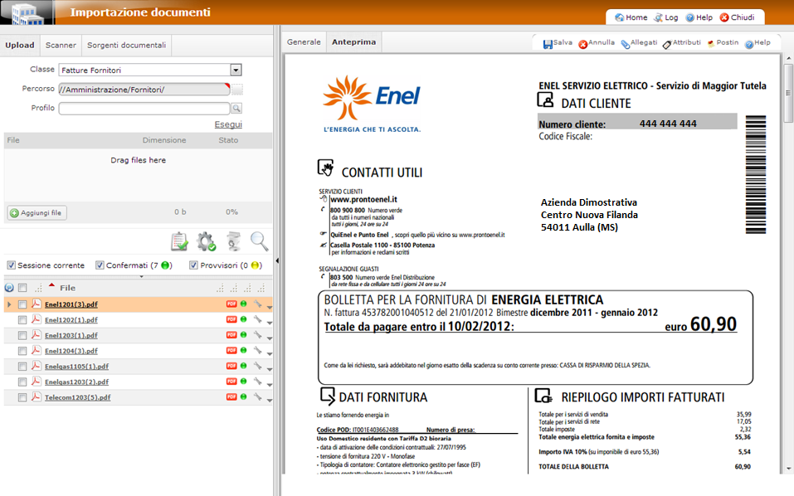Switch to the Upload tab
This screenshot has width=794, height=496.
(20, 45)
